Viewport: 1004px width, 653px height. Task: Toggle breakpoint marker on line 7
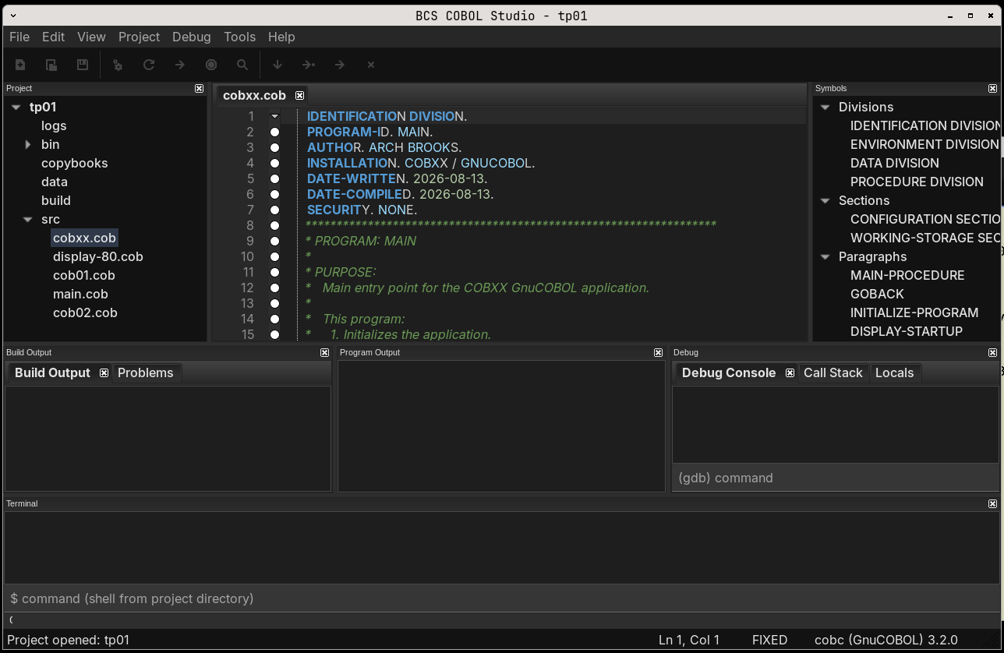(274, 210)
